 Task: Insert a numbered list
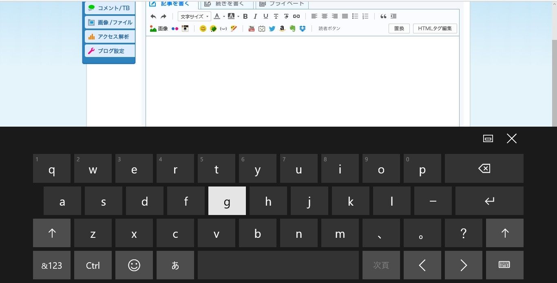pyautogui.click(x=365, y=16)
